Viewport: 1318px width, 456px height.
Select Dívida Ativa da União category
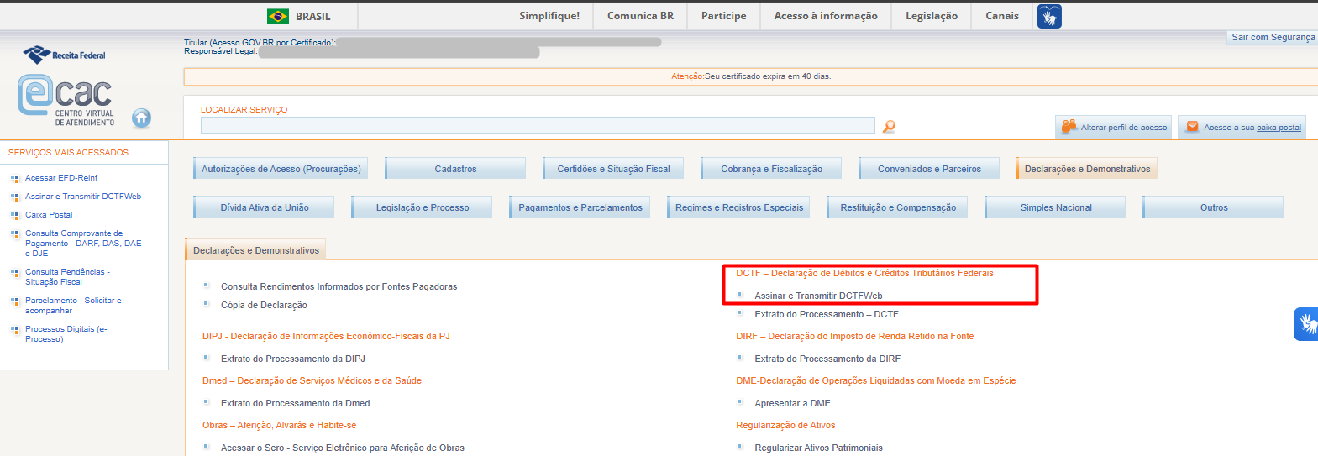pyautogui.click(x=264, y=207)
